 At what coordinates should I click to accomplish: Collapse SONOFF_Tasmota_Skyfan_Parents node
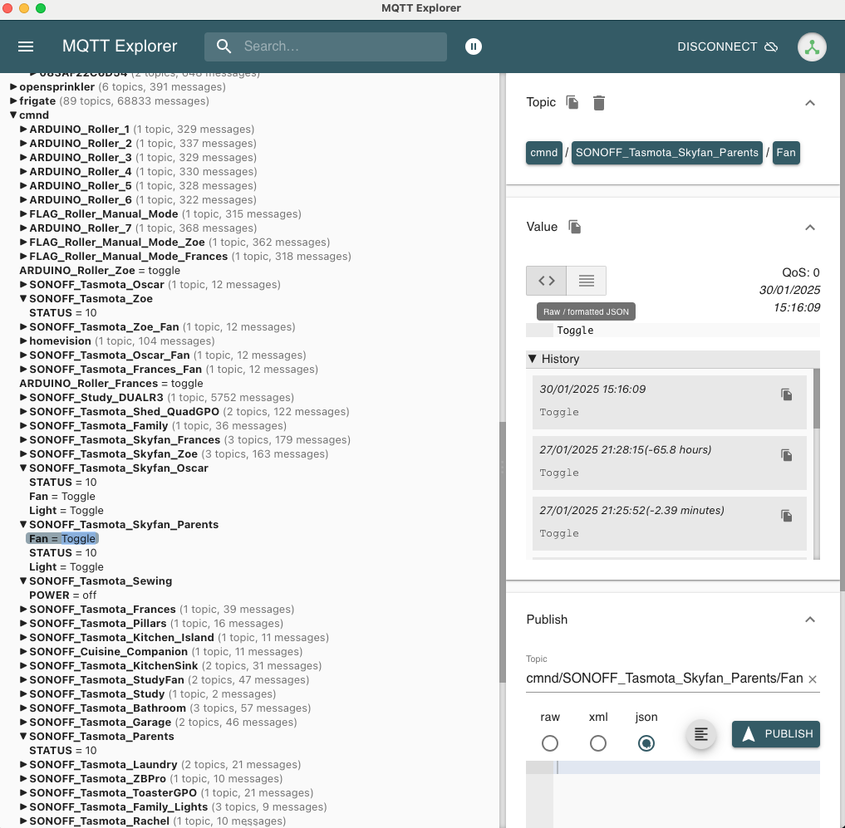23,524
